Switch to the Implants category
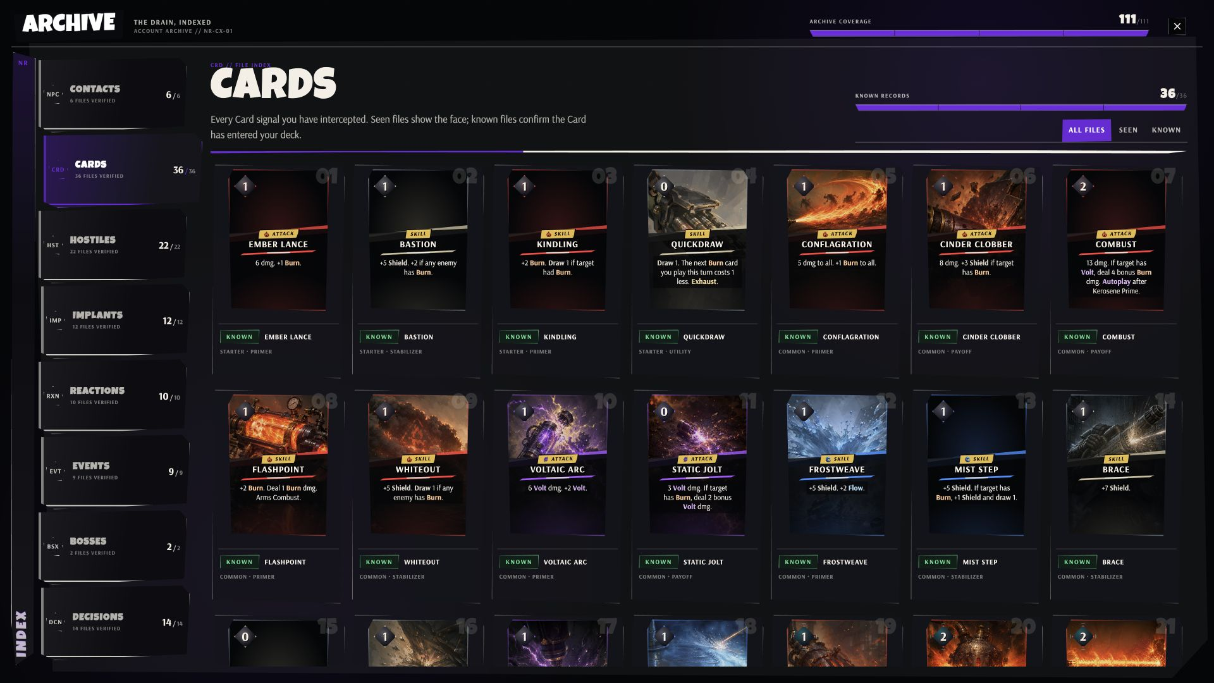Screen dimensions: 1214x683 116,321
